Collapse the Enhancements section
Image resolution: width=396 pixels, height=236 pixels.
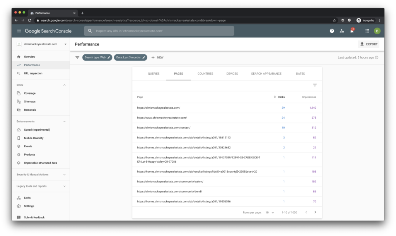point(65,121)
